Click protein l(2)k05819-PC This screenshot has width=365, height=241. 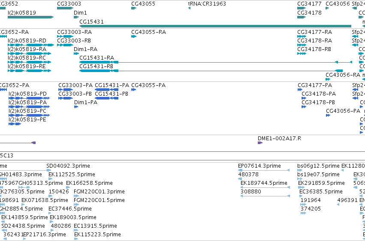pyautogui.click(x=27, y=111)
